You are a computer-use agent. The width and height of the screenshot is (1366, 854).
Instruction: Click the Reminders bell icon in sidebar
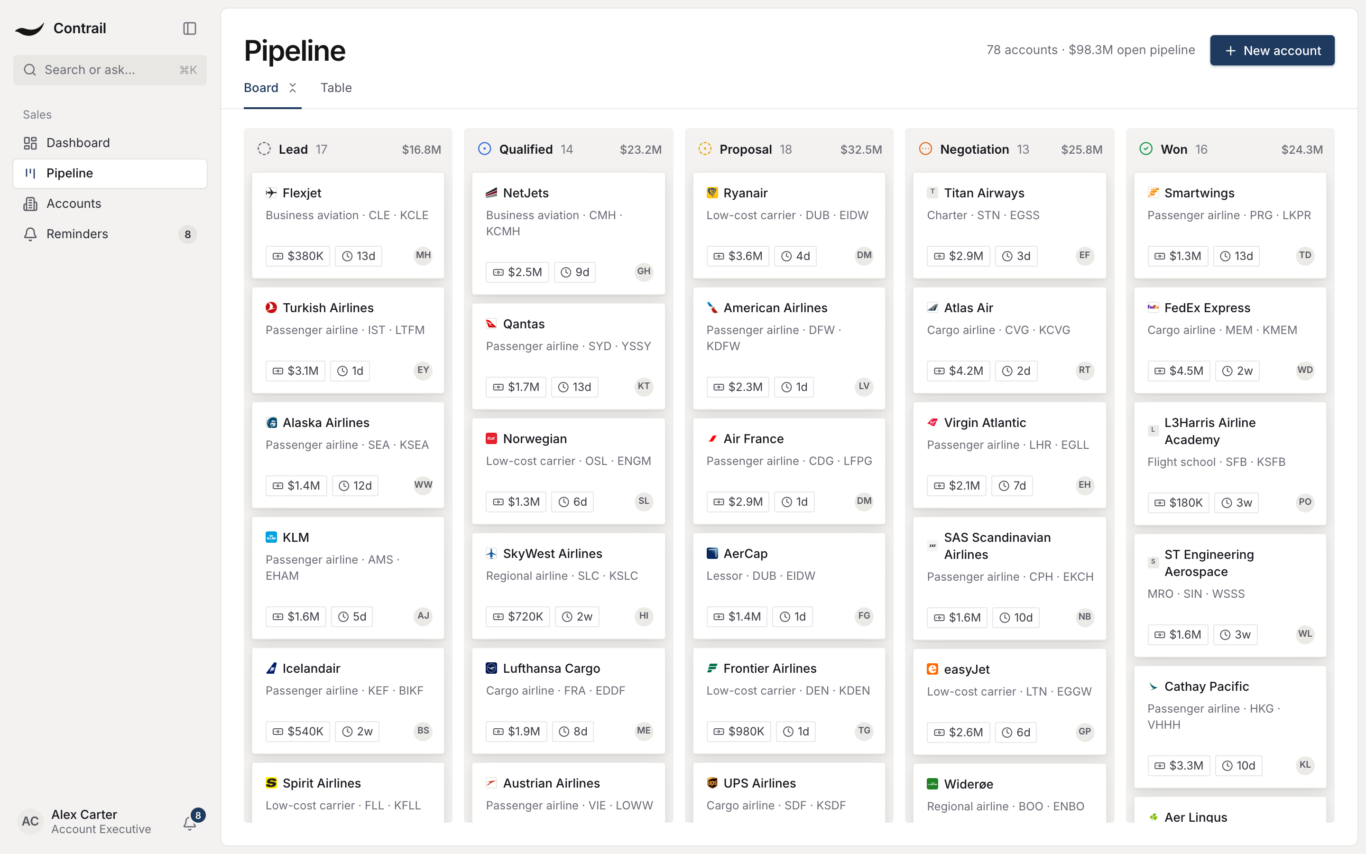(30, 234)
